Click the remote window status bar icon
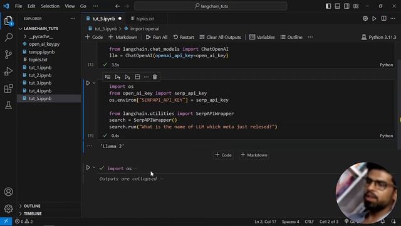The height and width of the screenshot is (226, 401). (6, 222)
